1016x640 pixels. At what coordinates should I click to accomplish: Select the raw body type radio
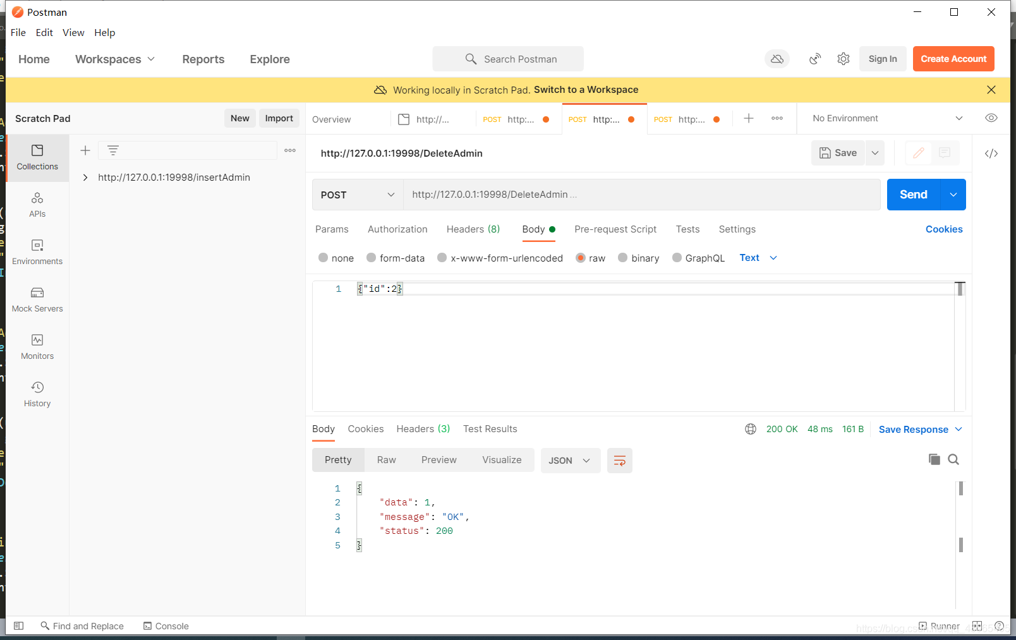[581, 258]
